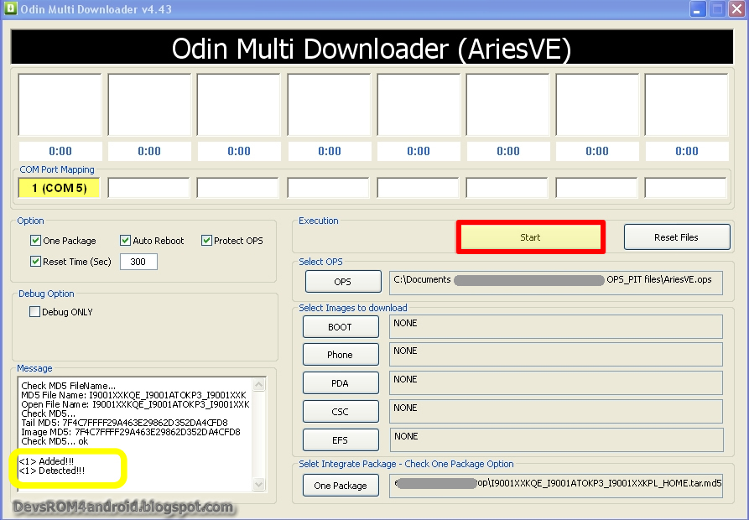The image size is (749, 520).
Task: Close the Odin Multi Downloader window
Action: (x=737, y=9)
